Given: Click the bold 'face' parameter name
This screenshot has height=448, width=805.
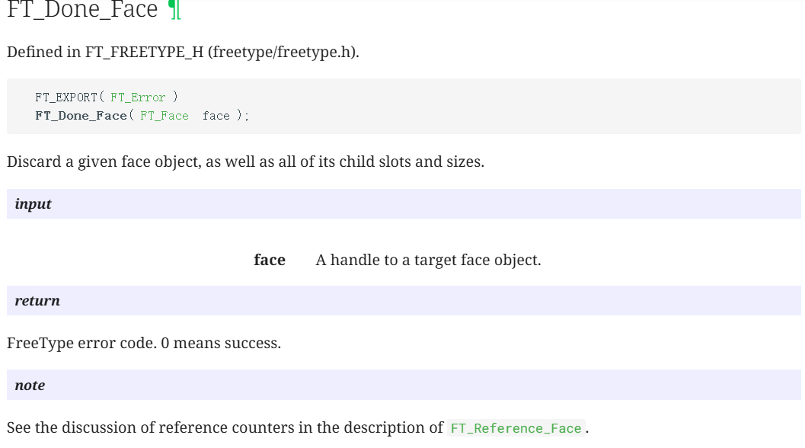Looking at the screenshot, I should point(270,260).
